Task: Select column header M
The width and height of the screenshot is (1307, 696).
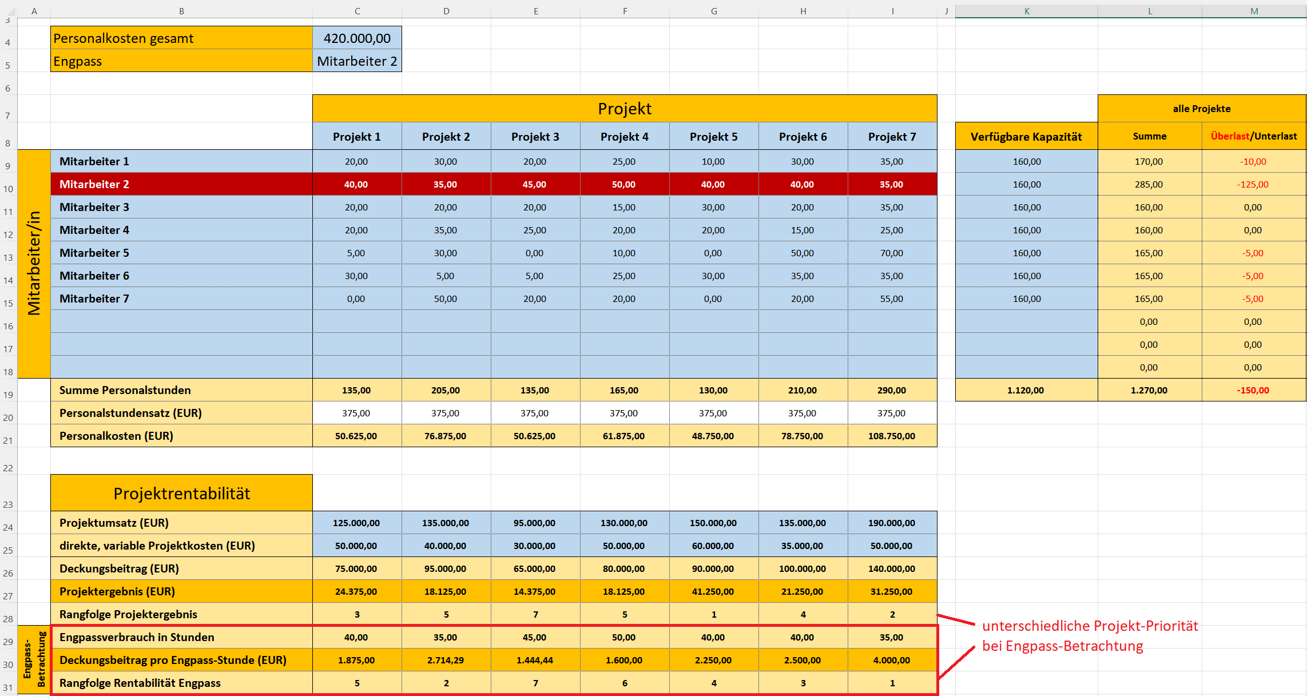Action: point(1254,11)
